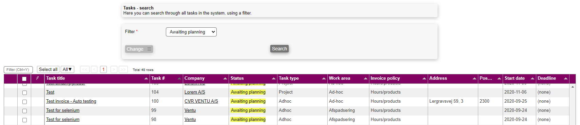Click the table scrollbar up arrow
The image size is (580, 125).
(x=573, y=87)
